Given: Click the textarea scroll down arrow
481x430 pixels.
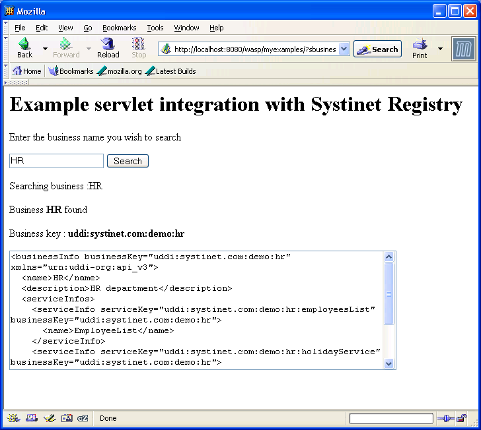Looking at the screenshot, I should pos(388,363).
